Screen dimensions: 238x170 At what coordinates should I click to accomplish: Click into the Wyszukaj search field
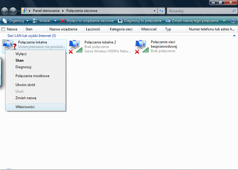[199, 11]
